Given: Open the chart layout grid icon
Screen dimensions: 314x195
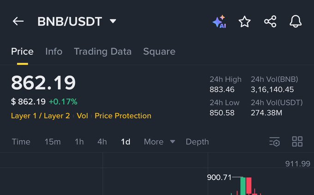Looking at the screenshot, I should (x=297, y=142).
